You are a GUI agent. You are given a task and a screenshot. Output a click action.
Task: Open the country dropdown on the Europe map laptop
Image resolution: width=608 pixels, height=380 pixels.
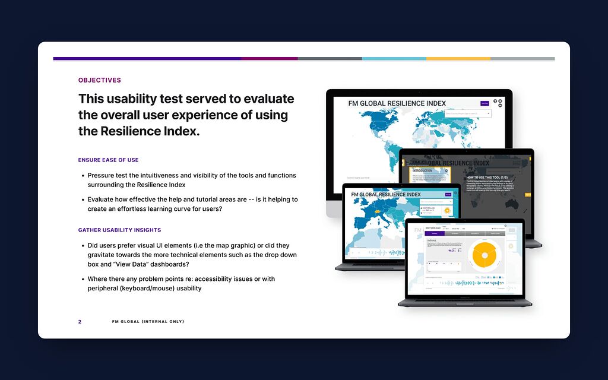pyautogui.click(x=436, y=202)
